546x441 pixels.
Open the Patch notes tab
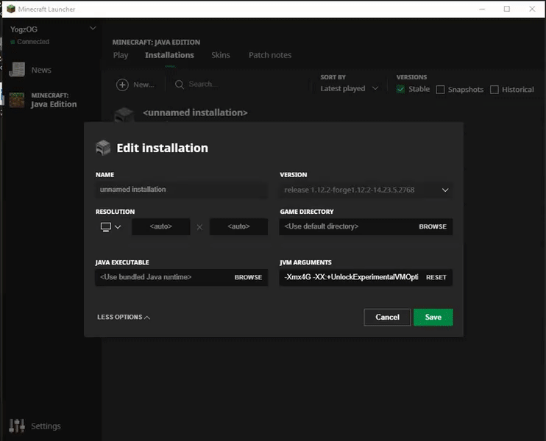pyautogui.click(x=270, y=55)
